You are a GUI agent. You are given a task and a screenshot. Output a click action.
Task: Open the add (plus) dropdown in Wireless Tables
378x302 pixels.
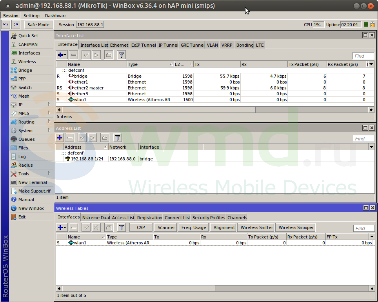62,227
